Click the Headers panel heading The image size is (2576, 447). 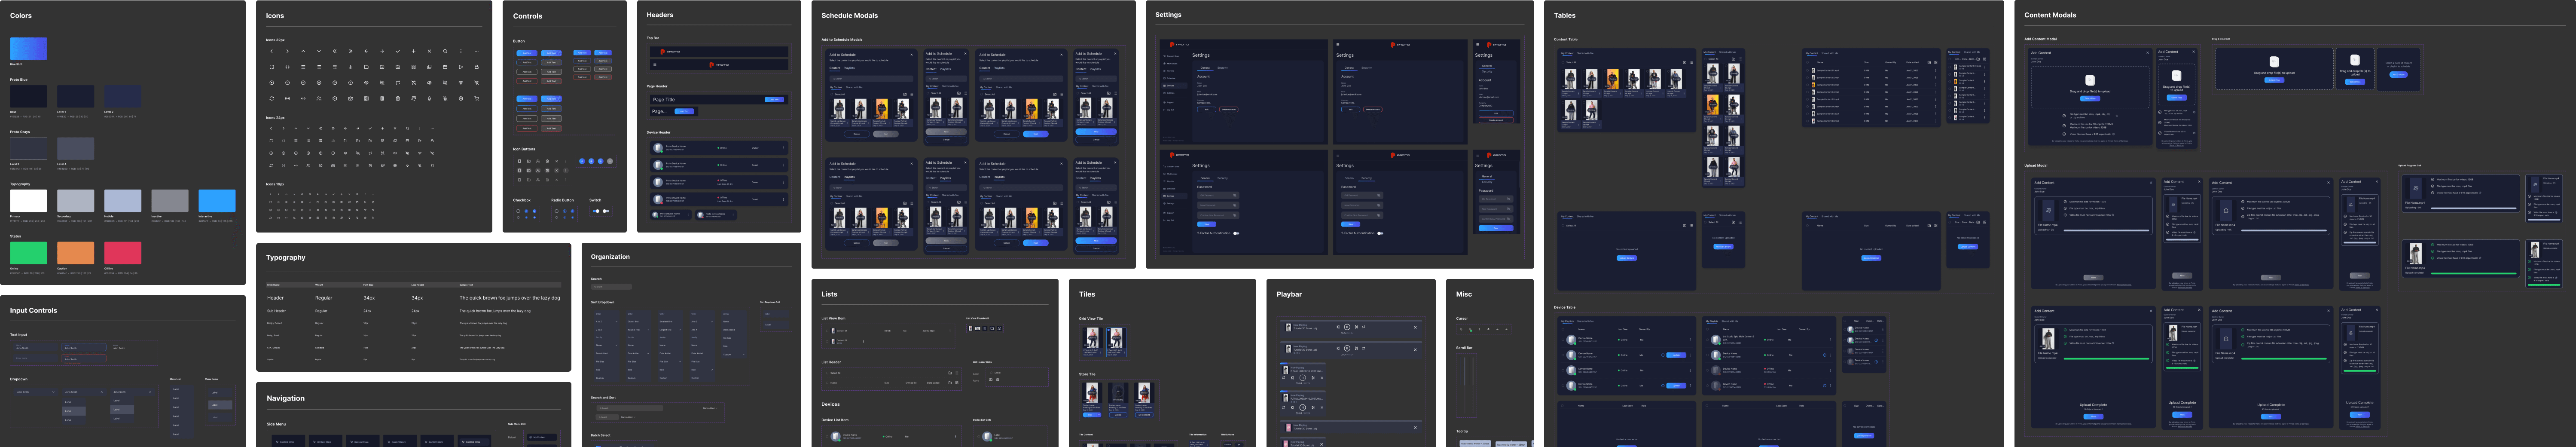(x=660, y=15)
